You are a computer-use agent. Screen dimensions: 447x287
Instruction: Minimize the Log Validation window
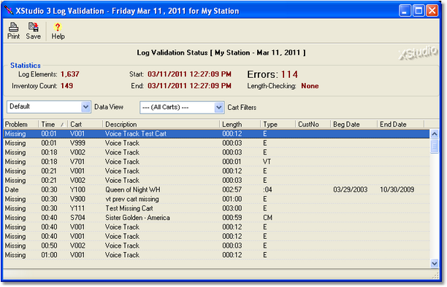(x=405, y=11)
